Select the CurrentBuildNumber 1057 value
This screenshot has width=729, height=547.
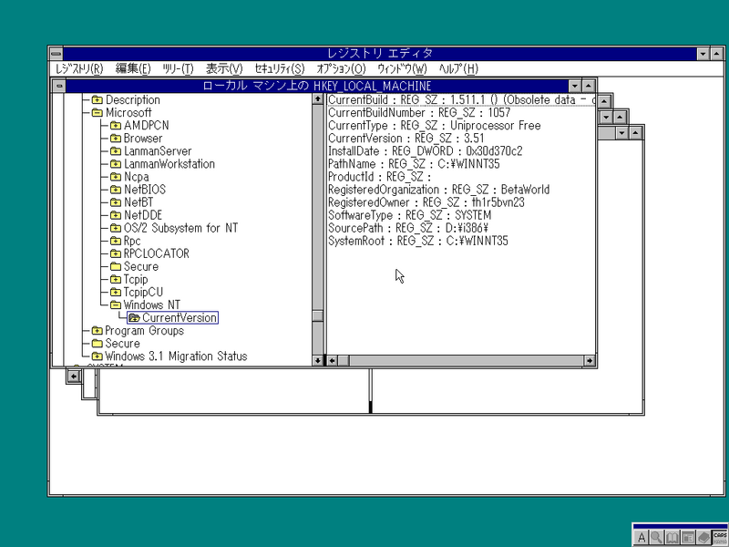coord(419,112)
